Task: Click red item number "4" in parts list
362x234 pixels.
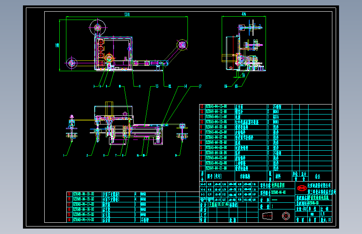Action: click(x=201, y=153)
